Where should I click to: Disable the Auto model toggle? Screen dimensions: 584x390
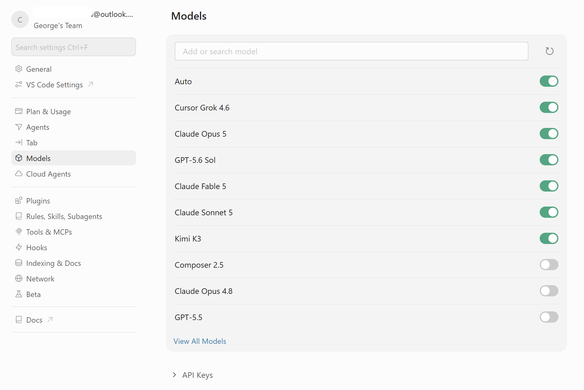549,81
